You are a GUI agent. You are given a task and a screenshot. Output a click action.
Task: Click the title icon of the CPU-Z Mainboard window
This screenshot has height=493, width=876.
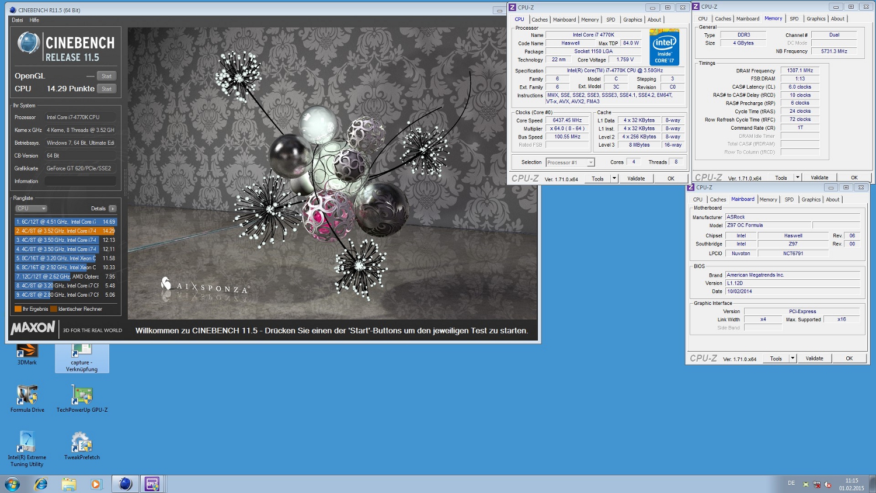click(691, 188)
